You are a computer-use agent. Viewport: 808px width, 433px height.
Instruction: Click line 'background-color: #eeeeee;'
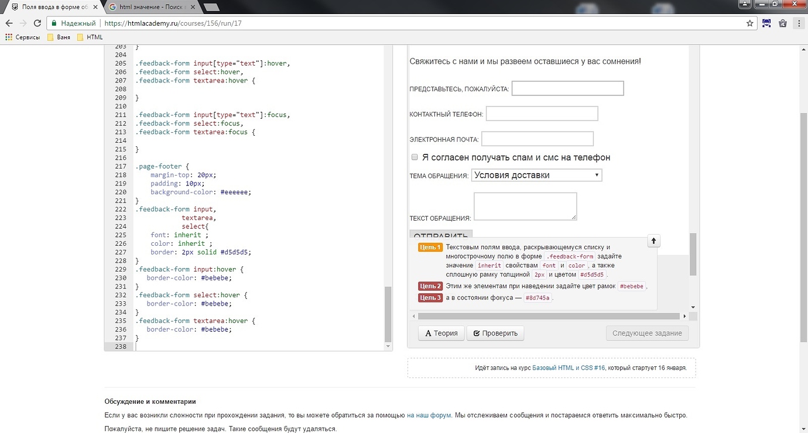(200, 192)
